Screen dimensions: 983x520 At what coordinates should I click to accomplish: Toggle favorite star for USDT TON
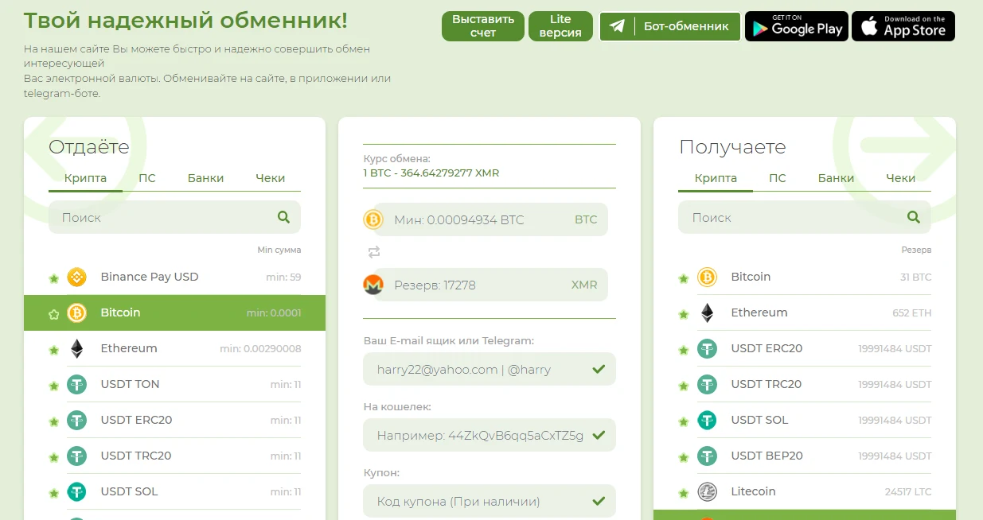coord(53,386)
